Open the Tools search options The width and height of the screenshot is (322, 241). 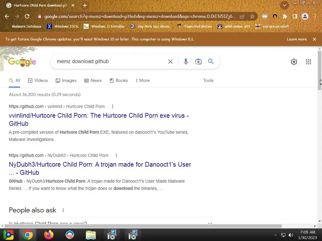pos(208,81)
